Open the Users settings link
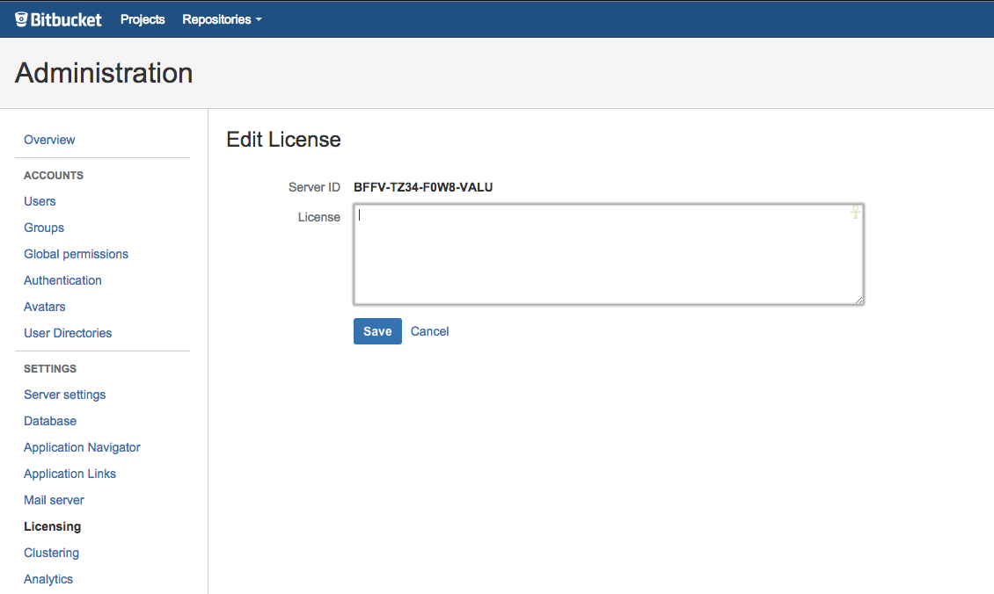Screen dimensions: 994x594 pyautogui.click(x=40, y=201)
